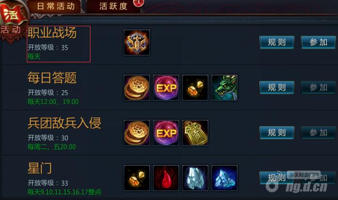Image resolution: width=338 pixels, height=200 pixels.
Task: Click the gold nuggets reward in 星门 row
Action: (137, 178)
